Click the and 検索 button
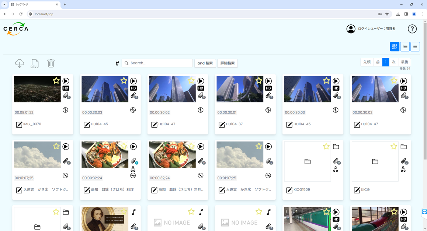Viewport: 427px width, 231px height. click(205, 63)
